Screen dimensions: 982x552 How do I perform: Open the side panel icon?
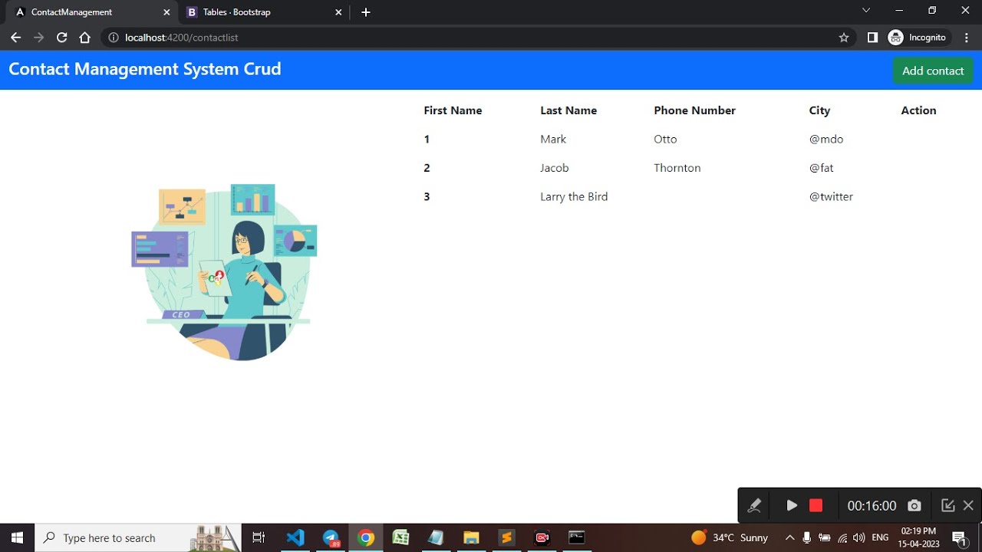[872, 38]
